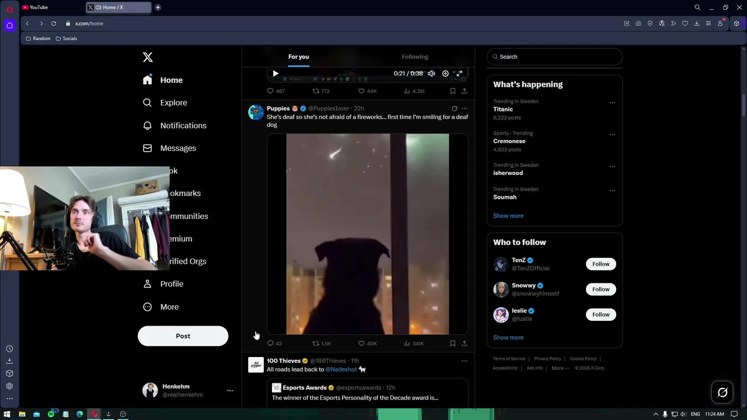Open Profile in the sidebar
747x420 pixels.
tap(163, 284)
